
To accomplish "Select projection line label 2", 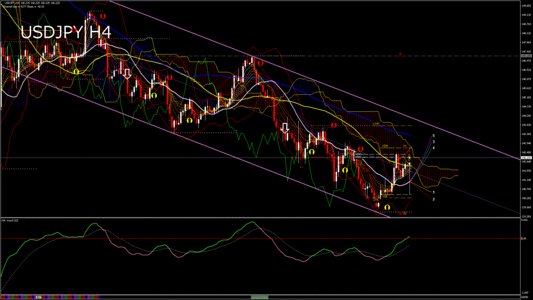I will tap(434, 199).
